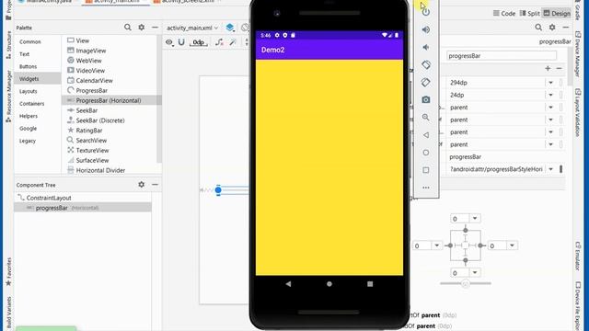The width and height of the screenshot is (589, 331).
Task: Open the default margins 0dp dropdown
Action: 199,42
